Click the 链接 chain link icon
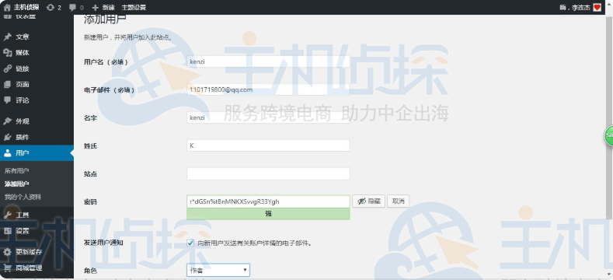The image size is (613, 280). click(8, 68)
